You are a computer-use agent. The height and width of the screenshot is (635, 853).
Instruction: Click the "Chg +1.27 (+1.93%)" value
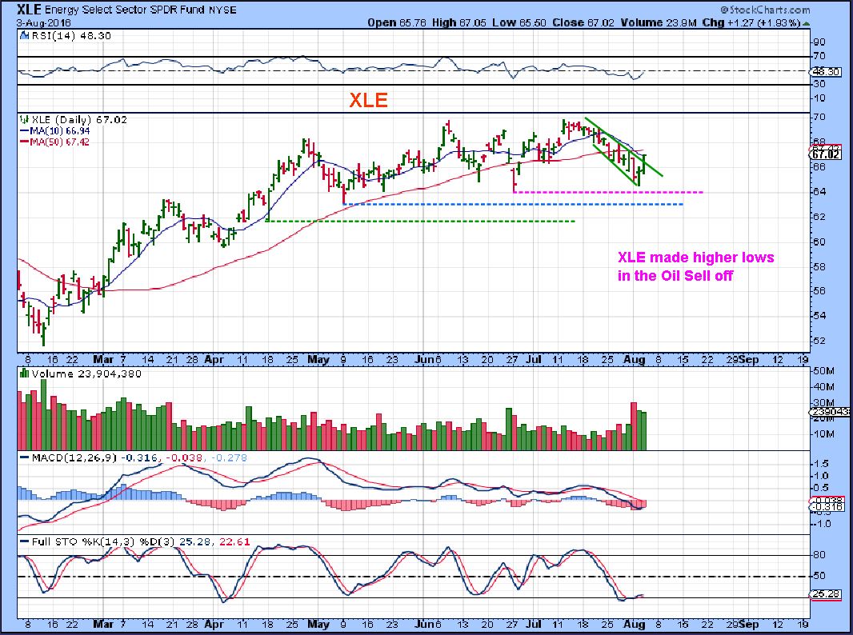751,23
